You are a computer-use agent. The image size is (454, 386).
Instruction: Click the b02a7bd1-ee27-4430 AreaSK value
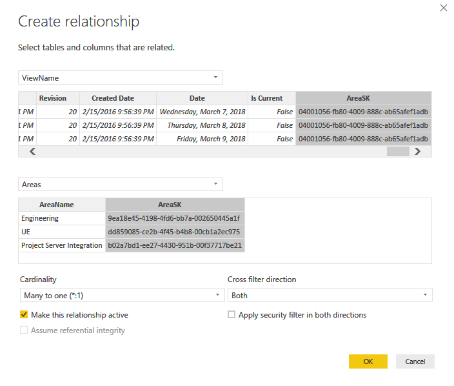click(x=175, y=245)
